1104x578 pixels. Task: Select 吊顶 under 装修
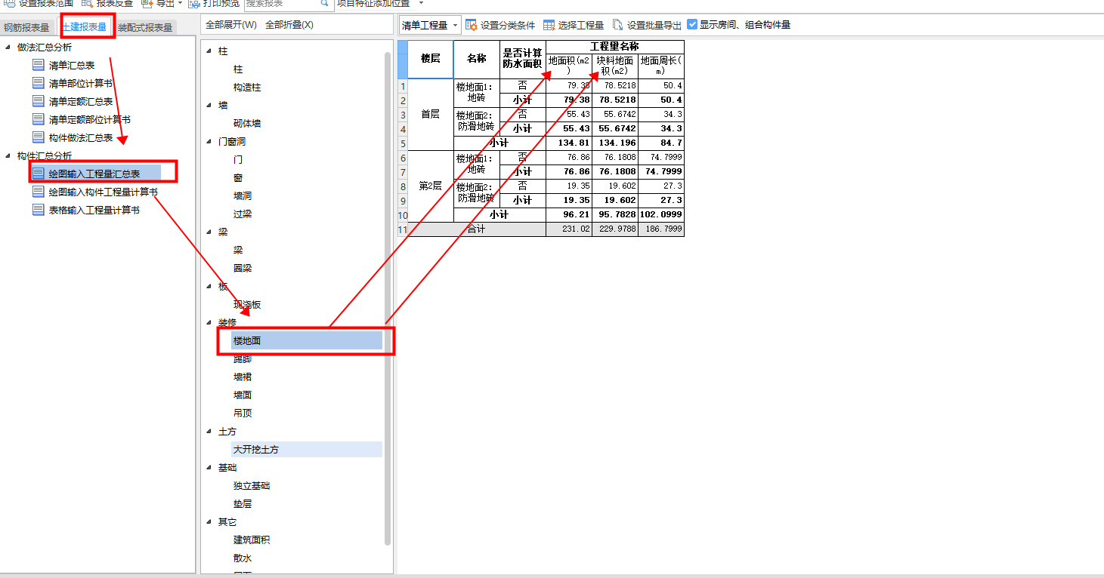click(x=243, y=414)
